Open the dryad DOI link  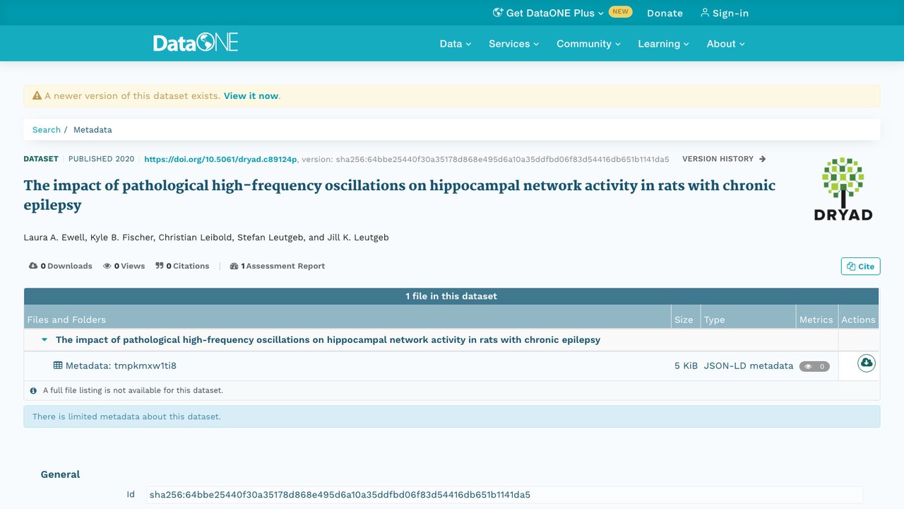click(x=220, y=159)
